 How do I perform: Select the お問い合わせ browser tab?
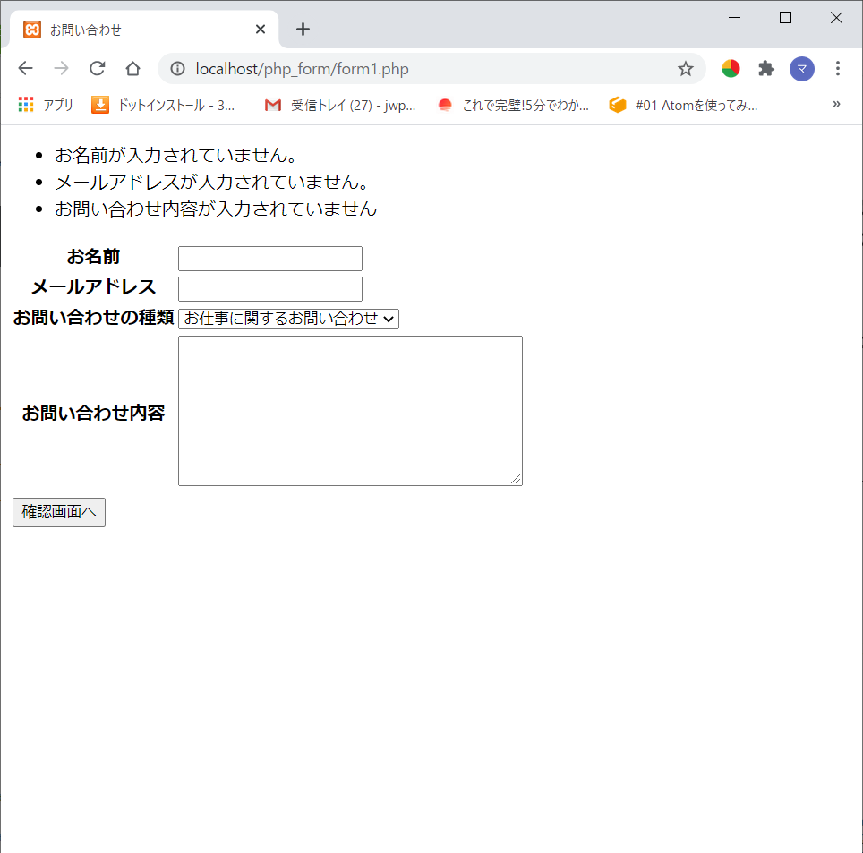pyautogui.click(x=144, y=30)
